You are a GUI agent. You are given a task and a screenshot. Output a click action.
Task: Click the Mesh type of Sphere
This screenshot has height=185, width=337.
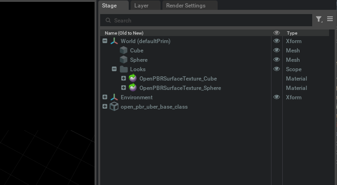click(x=293, y=60)
